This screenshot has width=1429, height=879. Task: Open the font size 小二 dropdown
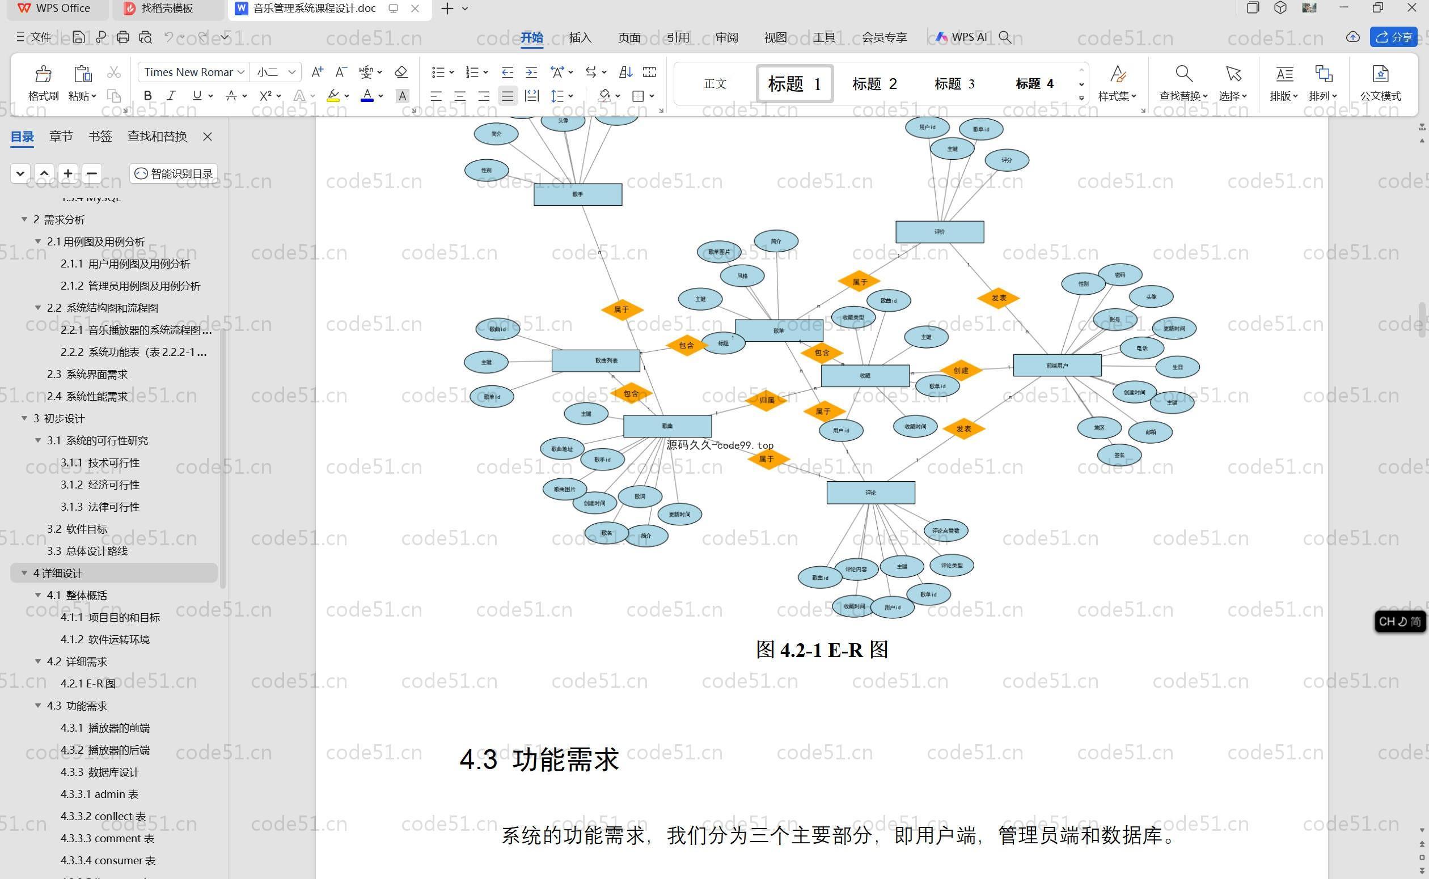tap(292, 72)
